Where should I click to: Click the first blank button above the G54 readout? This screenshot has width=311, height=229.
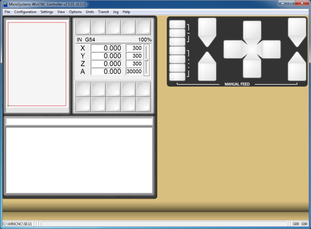coord(83,27)
